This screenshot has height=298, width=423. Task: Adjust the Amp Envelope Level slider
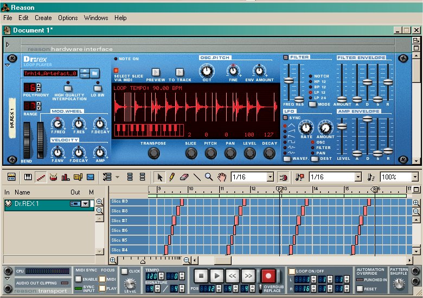point(342,126)
